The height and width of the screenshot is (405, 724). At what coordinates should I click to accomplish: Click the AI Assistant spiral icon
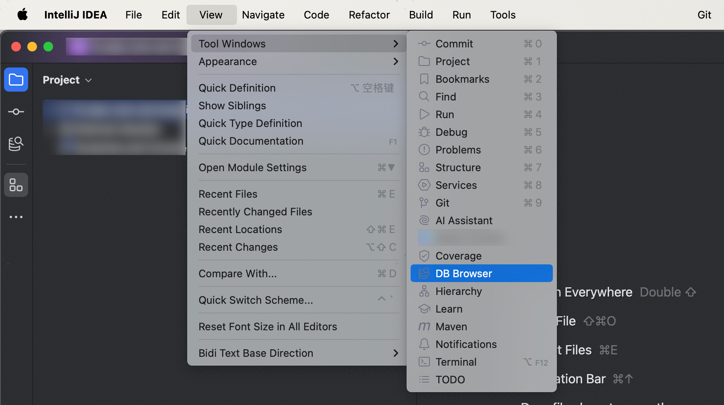pyautogui.click(x=424, y=220)
